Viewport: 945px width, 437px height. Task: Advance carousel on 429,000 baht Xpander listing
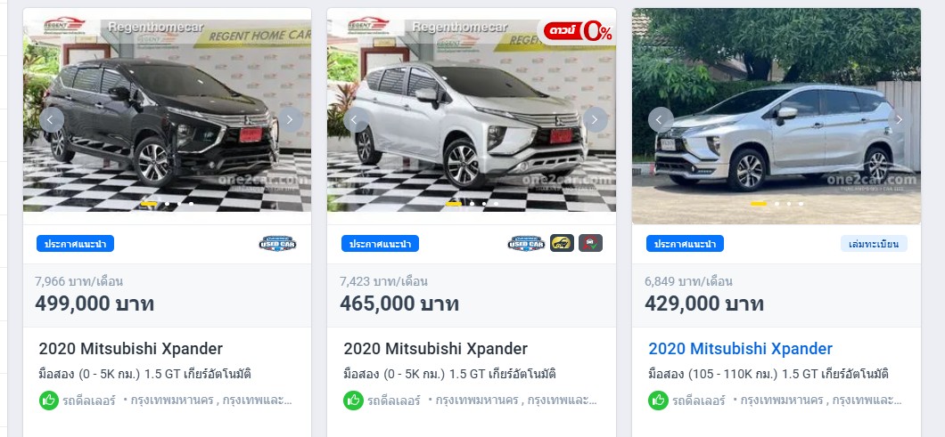[x=900, y=120]
